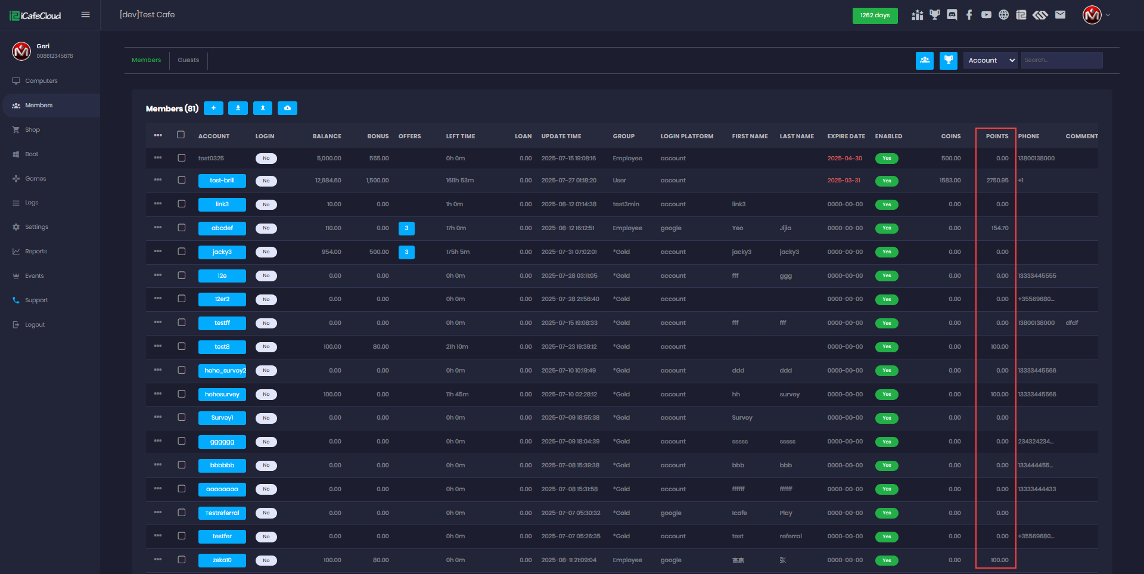Click the globe website icon
The image size is (1144, 574).
point(1004,15)
